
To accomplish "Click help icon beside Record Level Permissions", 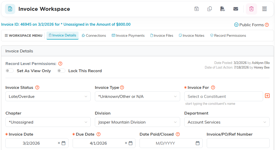I will point(60,64).
